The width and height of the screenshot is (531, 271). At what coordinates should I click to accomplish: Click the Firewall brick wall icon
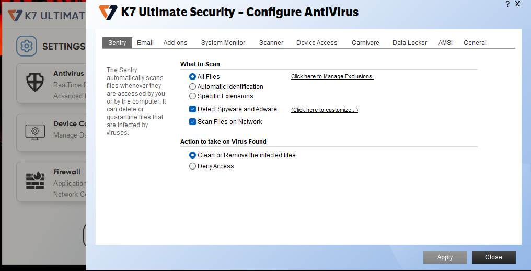35,179
